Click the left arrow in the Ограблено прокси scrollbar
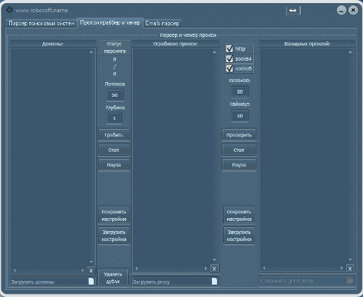The image size is (363, 297). [137, 269]
